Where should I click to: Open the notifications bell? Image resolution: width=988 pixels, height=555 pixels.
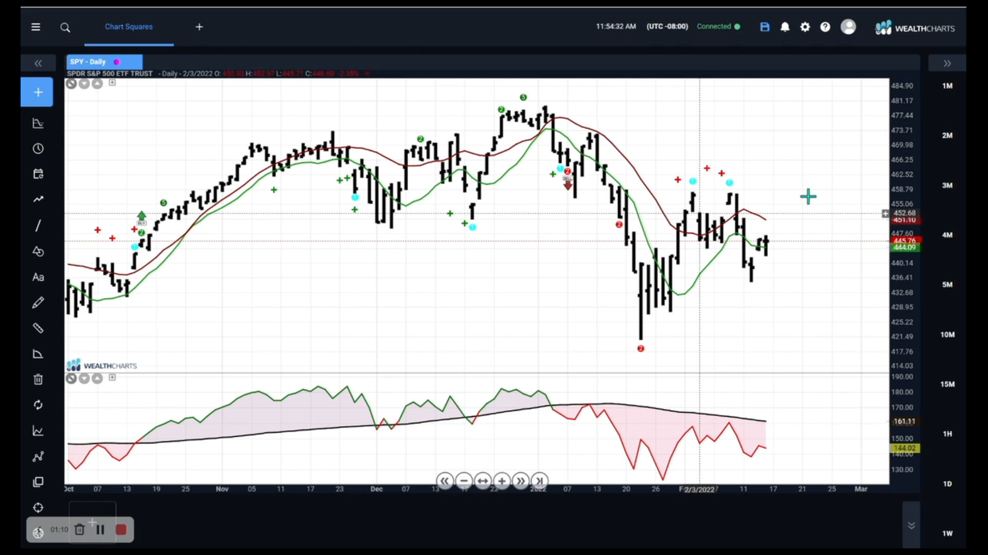[x=785, y=27]
